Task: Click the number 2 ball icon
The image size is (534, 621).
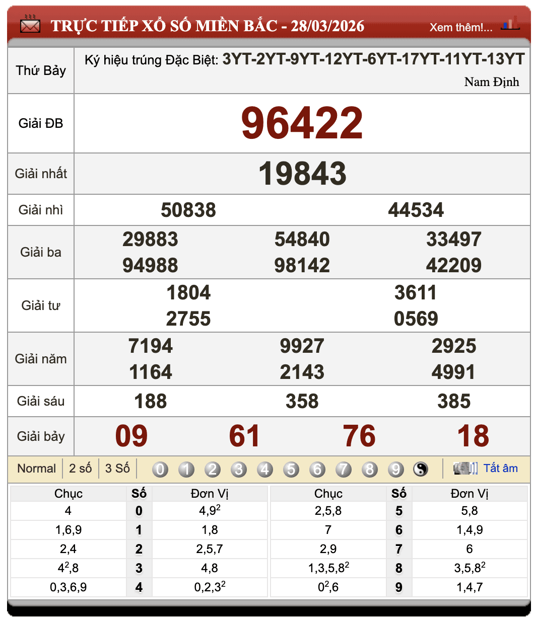Action: point(212,469)
